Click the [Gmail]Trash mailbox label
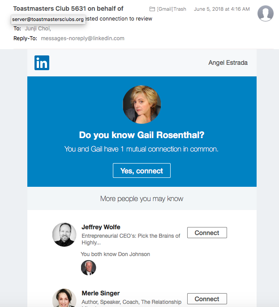This screenshot has height=307, width=279. [x=172, y=9]
